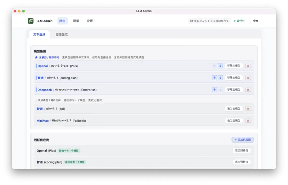Click 移除主模型 for Deepseek deepseek-v4-pro

coord(234,90)
